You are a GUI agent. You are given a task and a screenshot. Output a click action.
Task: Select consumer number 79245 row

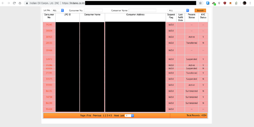coord(49,25)
